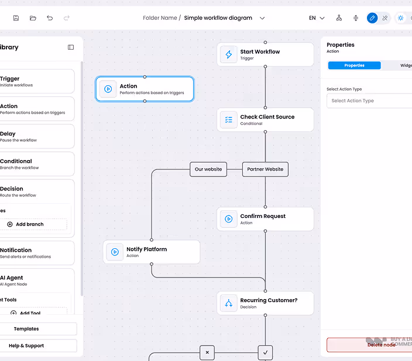
Task: Select the Notification library card
Action: pos(37,253)
